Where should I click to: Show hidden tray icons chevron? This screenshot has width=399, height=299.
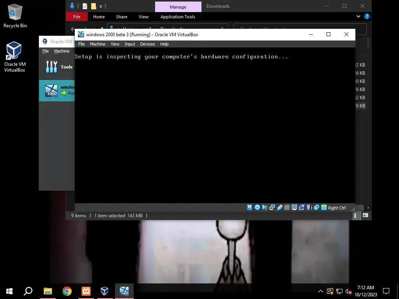click(321, 291)
